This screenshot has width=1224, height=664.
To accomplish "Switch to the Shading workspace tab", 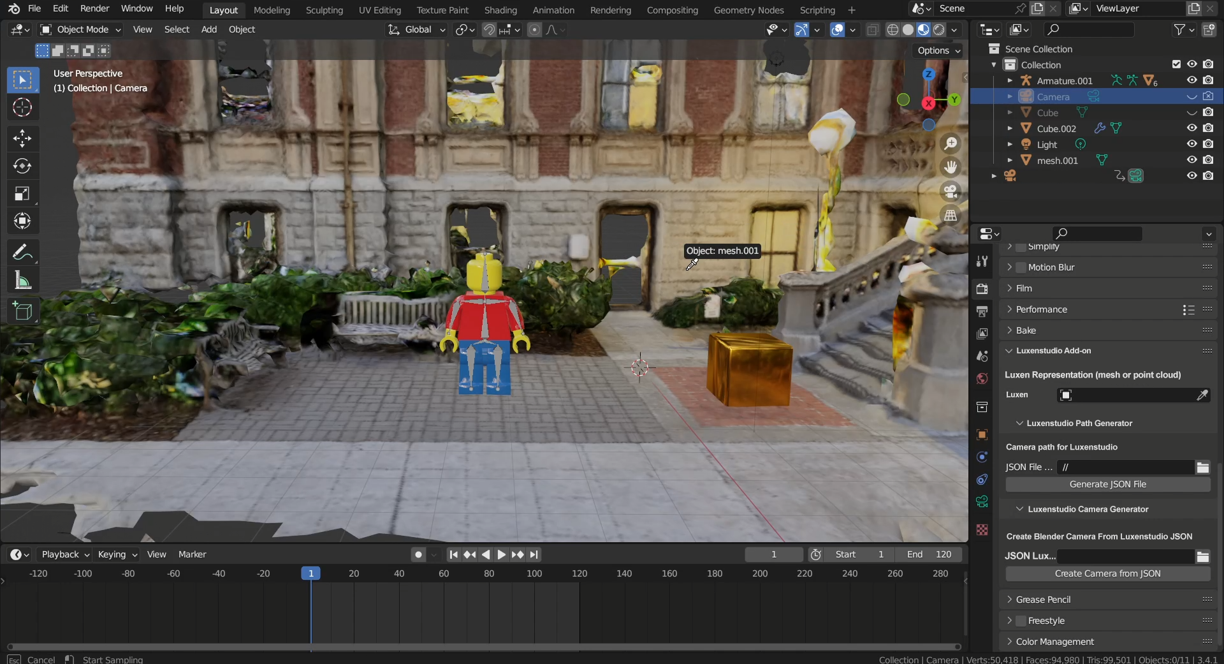I will pyautogui.click(x=500, y=10).
